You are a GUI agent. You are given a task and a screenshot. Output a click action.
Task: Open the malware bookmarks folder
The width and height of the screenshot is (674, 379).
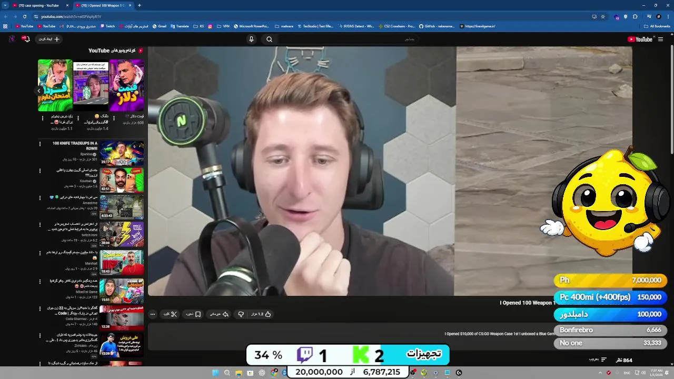click(284, 26)
